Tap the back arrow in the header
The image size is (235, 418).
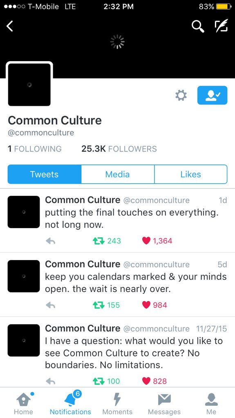click(10, 27)
